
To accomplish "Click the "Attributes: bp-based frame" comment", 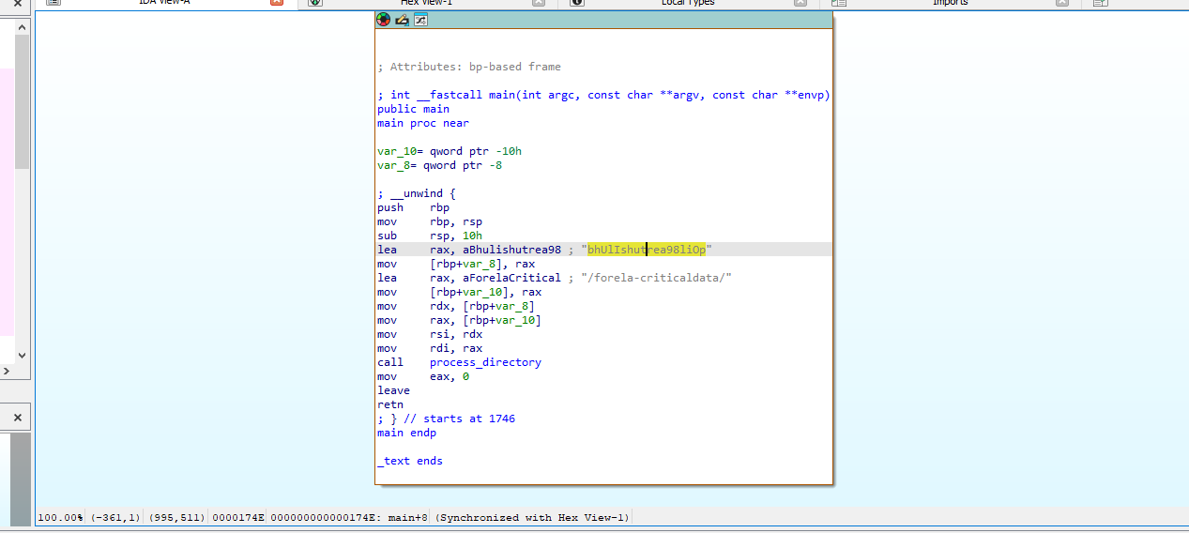I will click(469, 67).
